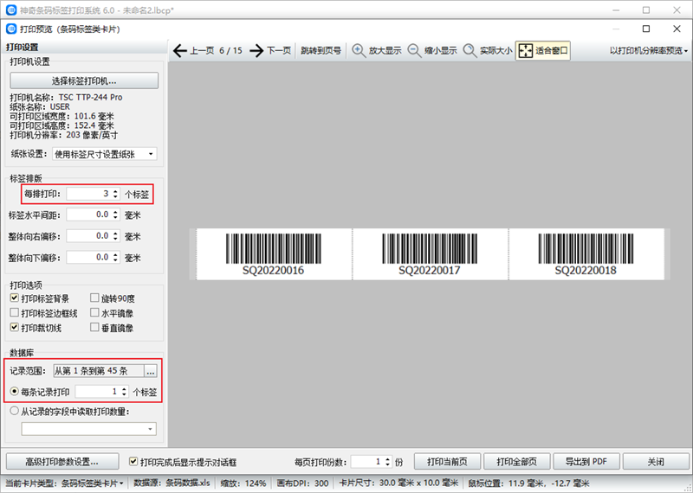693x493 pixels.
Task: Select radio 'print each record' (每条记录打印)
Action: point(15,392)
